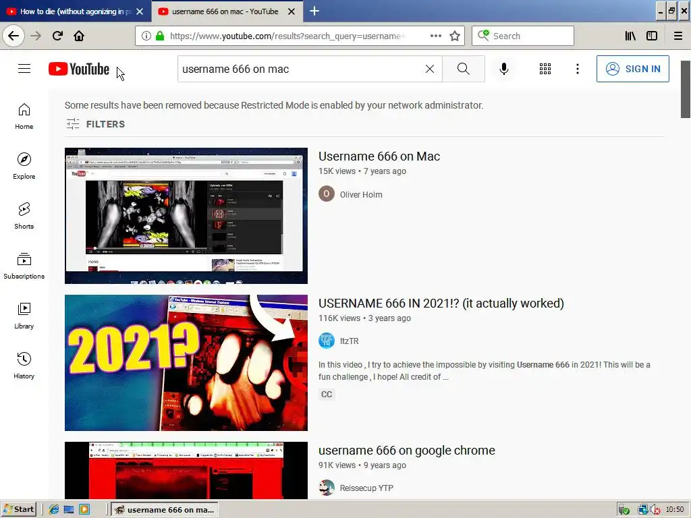
Task: Bookmark this page with the star
Action: [x=455, y=36]
